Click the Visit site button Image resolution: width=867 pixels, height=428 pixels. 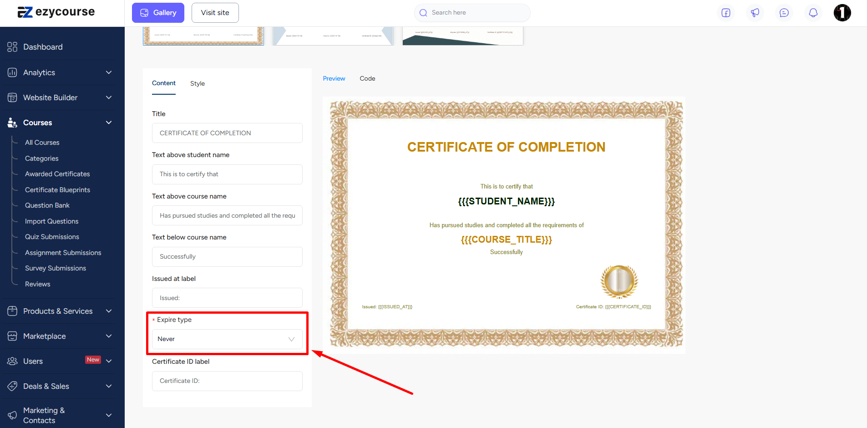click(215, 13)
